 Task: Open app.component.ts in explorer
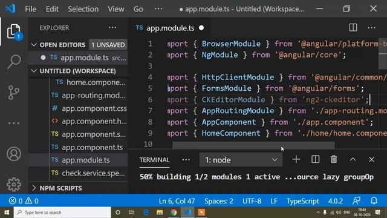coord(87,147)
